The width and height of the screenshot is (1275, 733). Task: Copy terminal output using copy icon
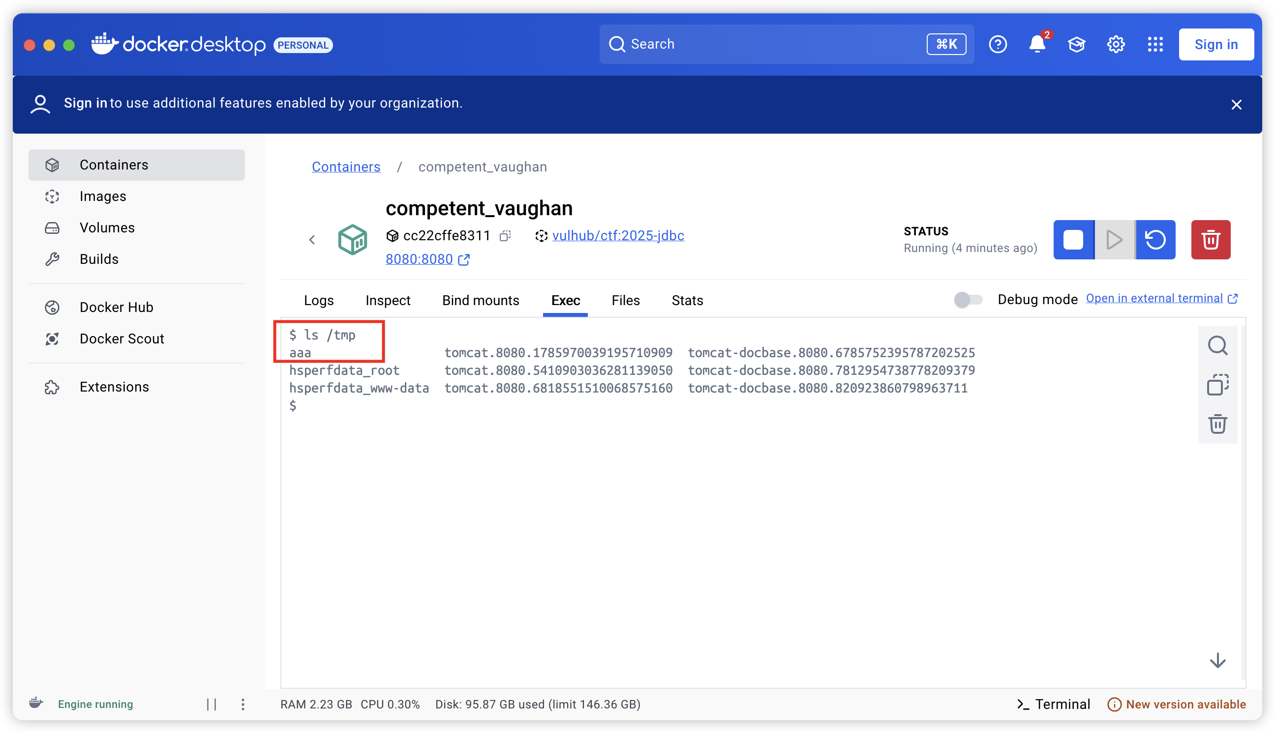coord(1217,385)
